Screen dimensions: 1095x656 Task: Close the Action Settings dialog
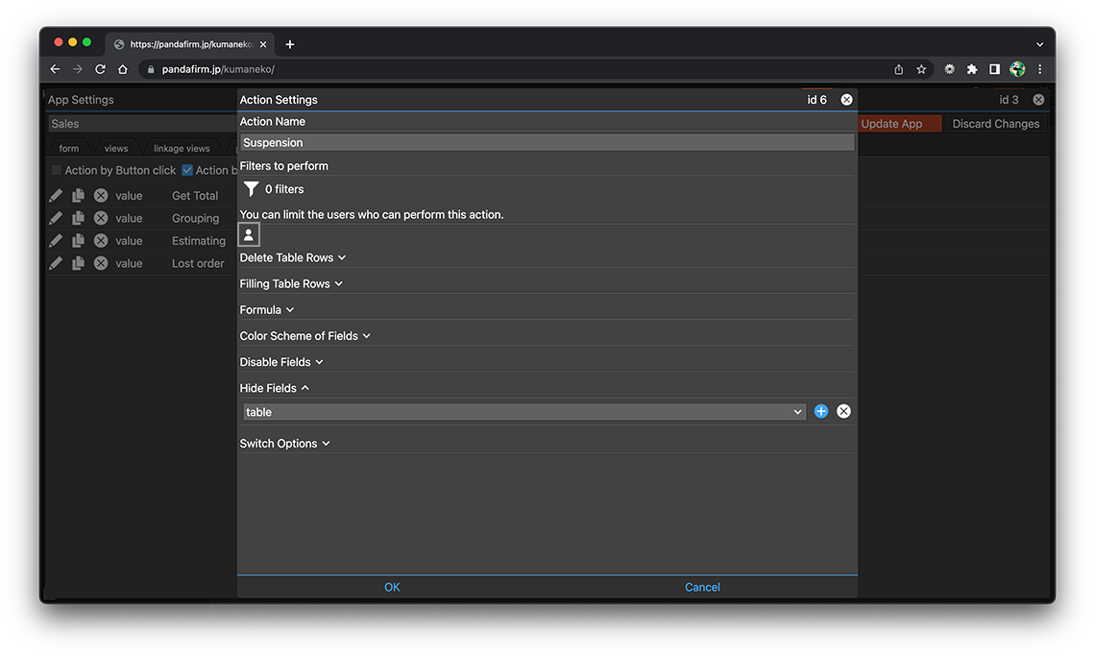tap(846, 100)
